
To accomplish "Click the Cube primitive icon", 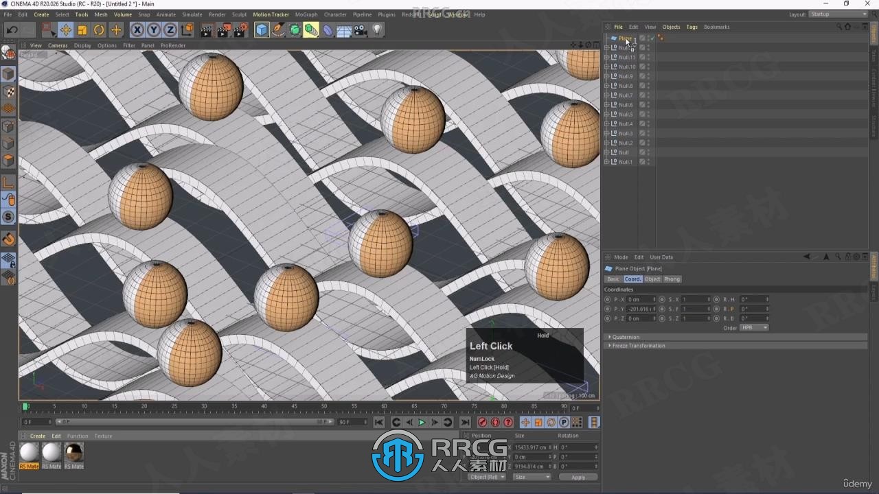I will pyautogui.click(x=262, y=30).
